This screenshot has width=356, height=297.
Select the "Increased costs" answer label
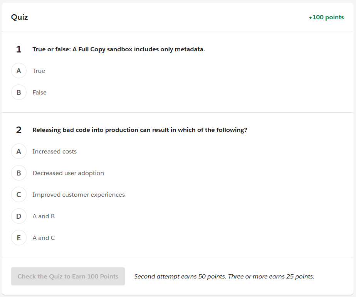[x=55, y=152]
